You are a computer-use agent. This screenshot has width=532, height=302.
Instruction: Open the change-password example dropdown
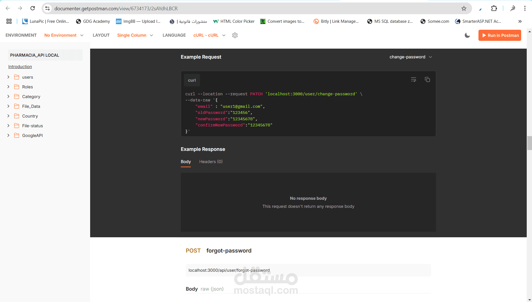tap(411, 57)
